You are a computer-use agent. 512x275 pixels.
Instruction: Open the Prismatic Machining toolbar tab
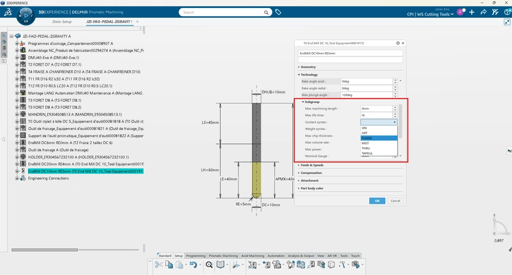223,256
